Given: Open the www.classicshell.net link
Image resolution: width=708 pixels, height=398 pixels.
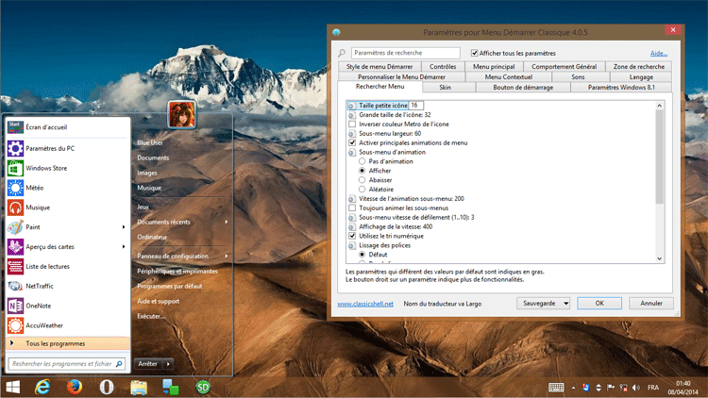Looking at the screenshot, I should 364,304.
